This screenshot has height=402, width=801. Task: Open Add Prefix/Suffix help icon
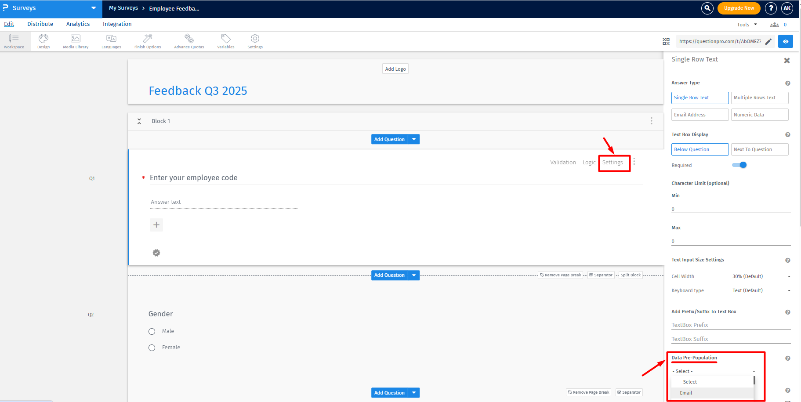788,312
